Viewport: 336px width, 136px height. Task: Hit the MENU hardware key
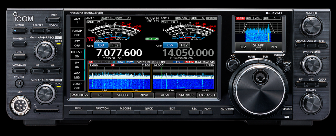point(78,113)
